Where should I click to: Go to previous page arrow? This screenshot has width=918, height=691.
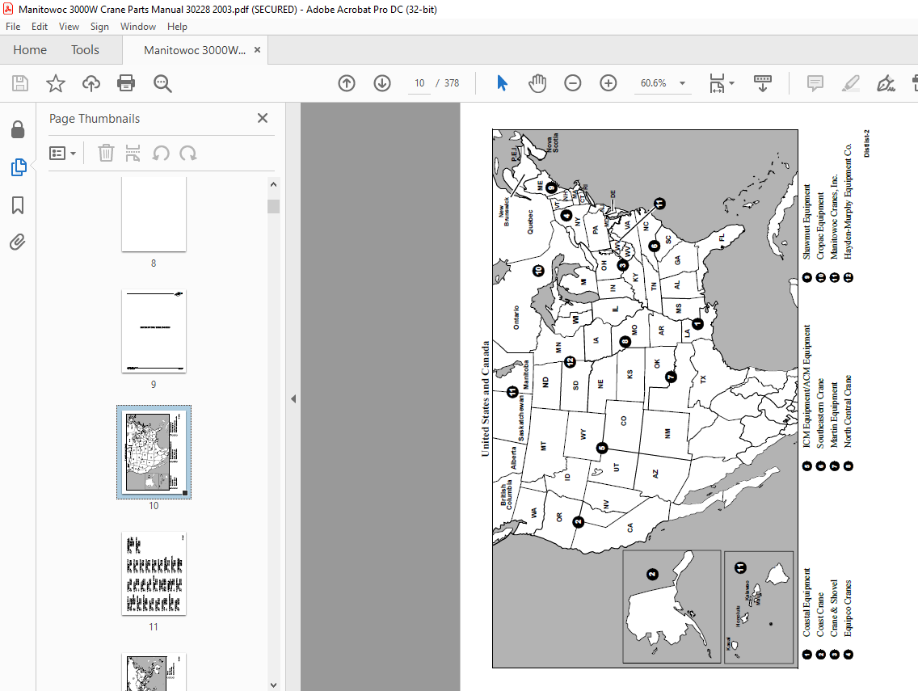coord(347,83)
